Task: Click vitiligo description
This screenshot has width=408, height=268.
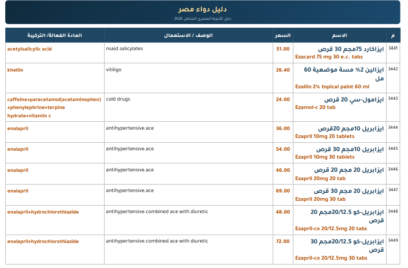Action: (x=113, y=70)
